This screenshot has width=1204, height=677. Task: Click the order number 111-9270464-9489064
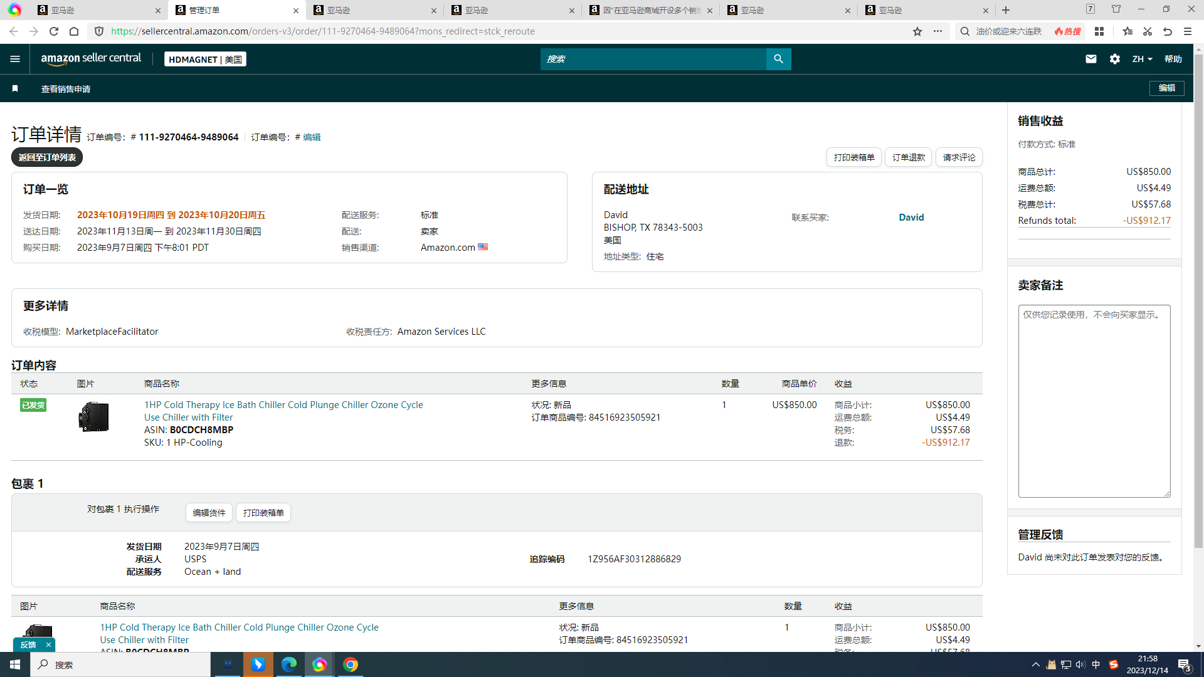(x=189, y=137)
